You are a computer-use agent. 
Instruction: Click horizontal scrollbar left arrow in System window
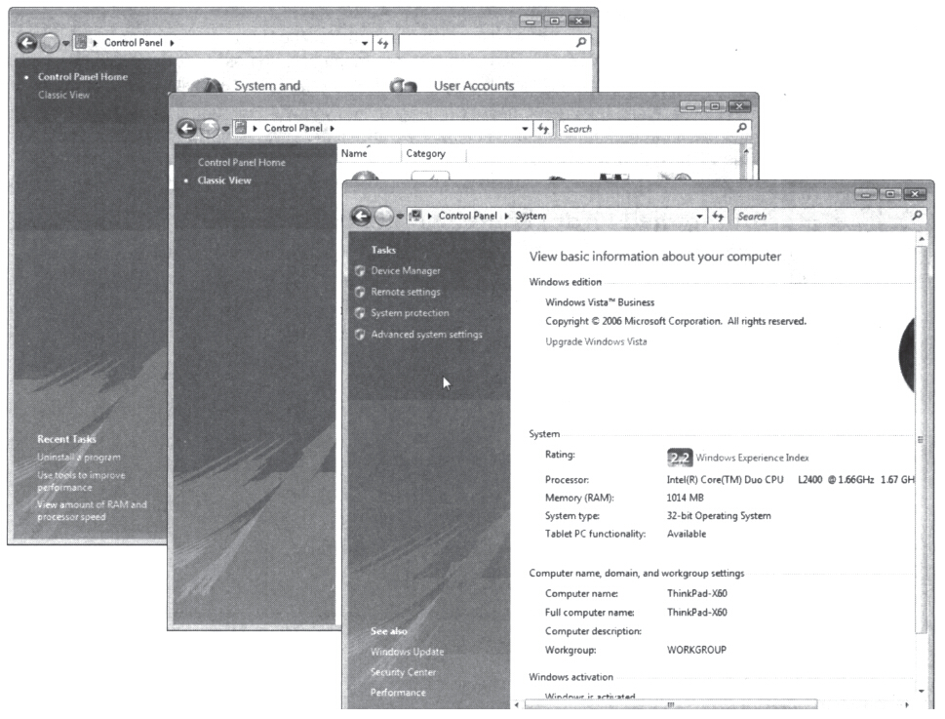tap(517, 704)
